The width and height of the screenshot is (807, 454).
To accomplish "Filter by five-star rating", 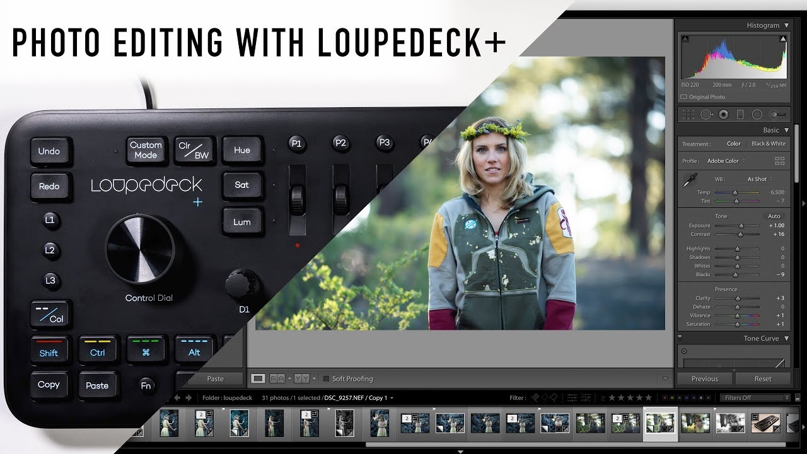I will 648,398.
